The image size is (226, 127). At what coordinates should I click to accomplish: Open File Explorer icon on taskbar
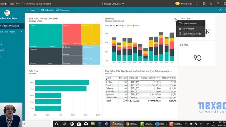(93, 124)
